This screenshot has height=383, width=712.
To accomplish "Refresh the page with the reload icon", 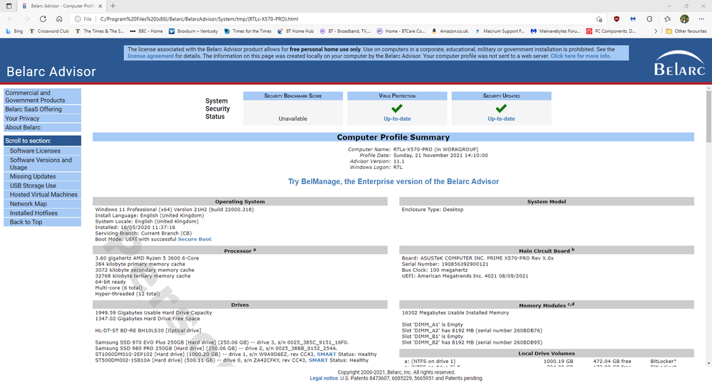I will pos(43,19).
